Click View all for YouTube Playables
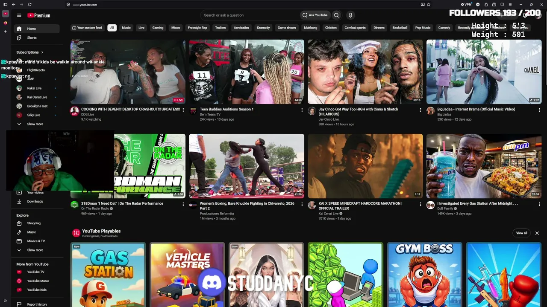 tap(522, 233)
